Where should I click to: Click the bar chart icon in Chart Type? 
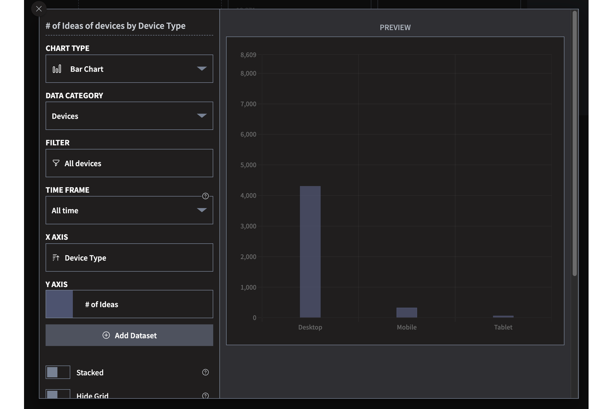[x=57, y=69]
